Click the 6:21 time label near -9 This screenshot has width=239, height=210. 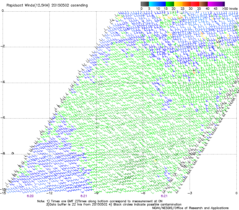84,196
